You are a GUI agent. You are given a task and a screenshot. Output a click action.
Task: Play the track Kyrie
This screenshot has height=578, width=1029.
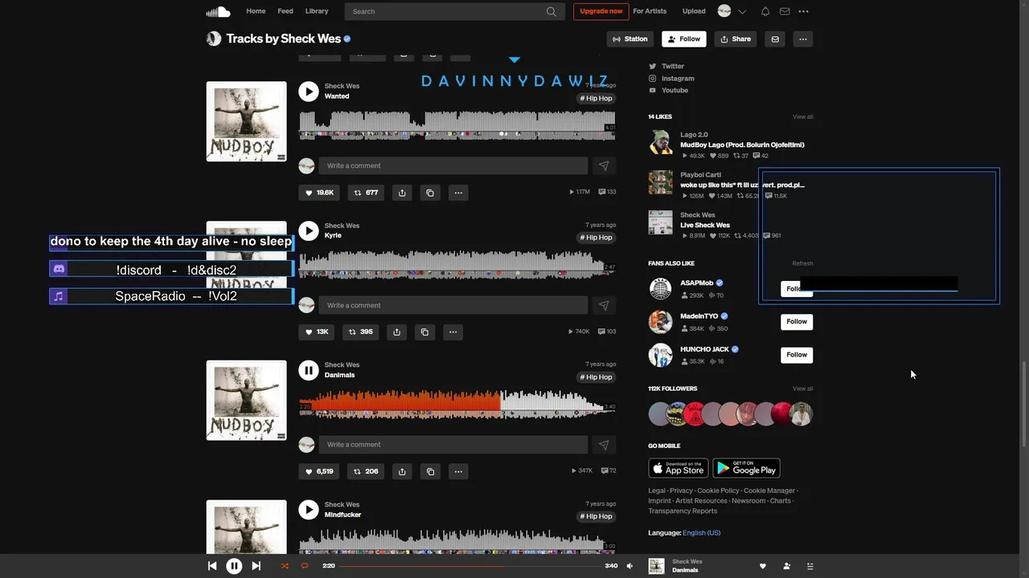309,231
